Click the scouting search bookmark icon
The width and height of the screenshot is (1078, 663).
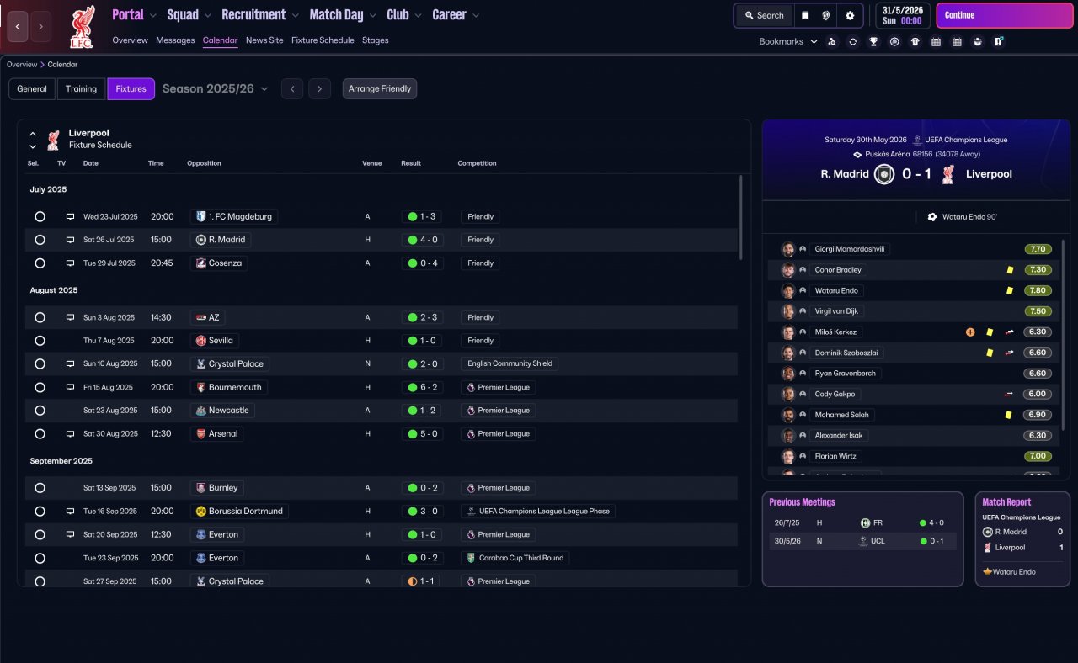[832, 41]
